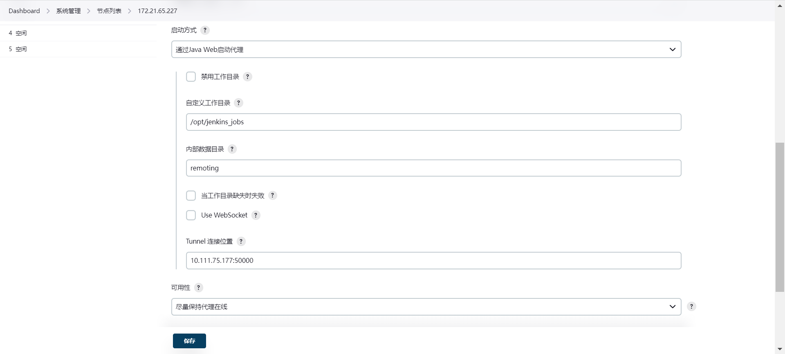The width and height of the screenshot is (785, 354).
Task: Click help icon beside Tunnel 连接位置
Action: pos(241,242)
